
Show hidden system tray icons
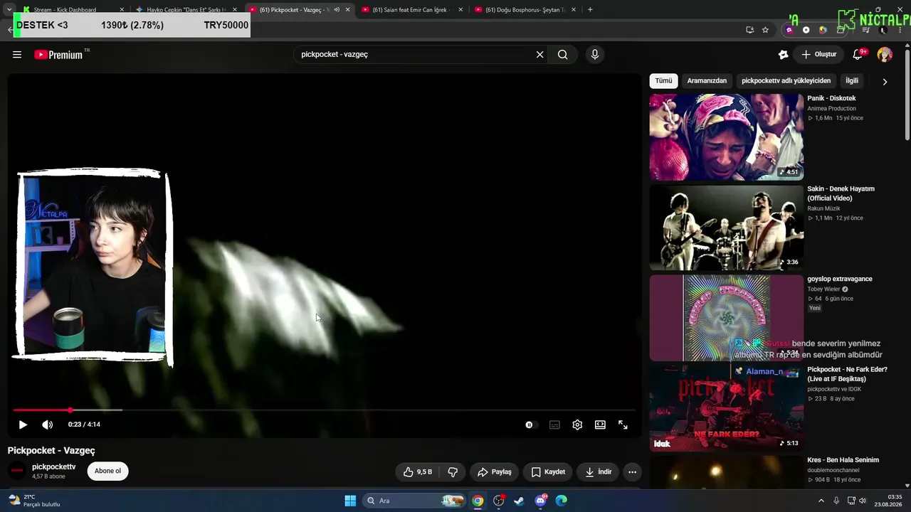[x=821, y=501]
